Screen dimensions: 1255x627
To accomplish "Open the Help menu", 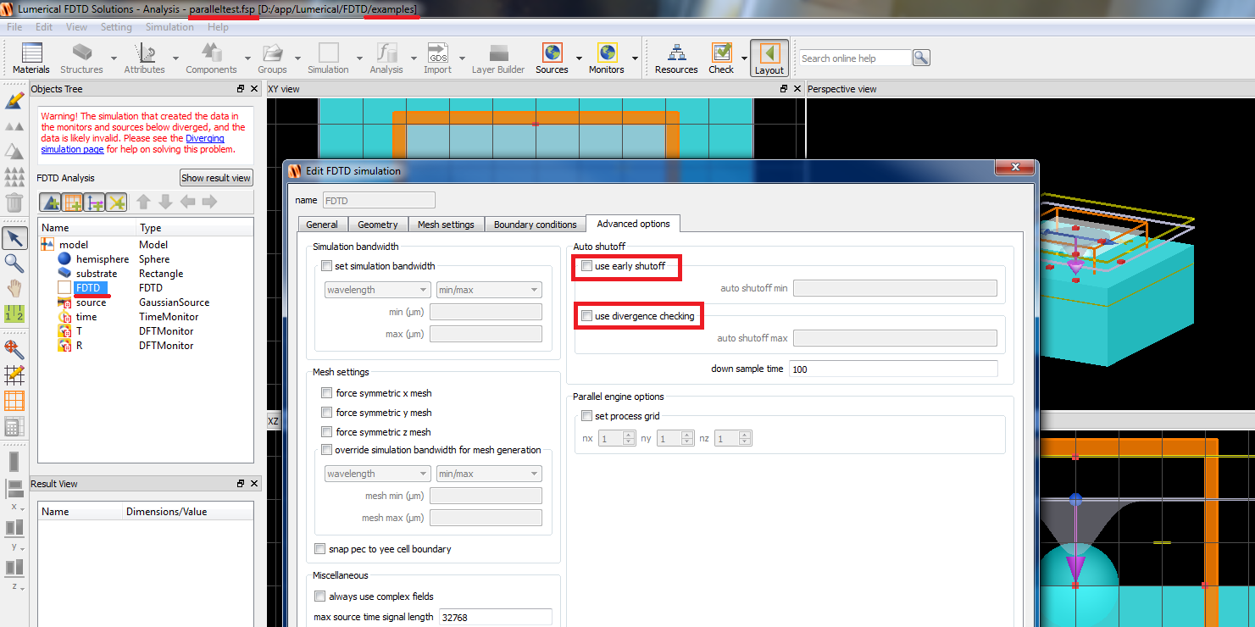I will pyautogui.click(x=218, y=27).
